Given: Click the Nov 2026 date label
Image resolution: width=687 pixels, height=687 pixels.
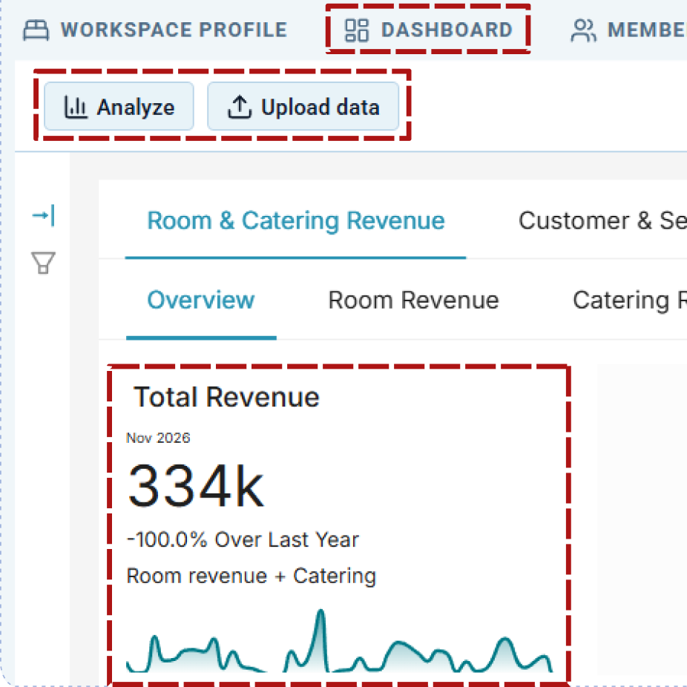Looking at the screenshot, I should click(x=158, y=438).
